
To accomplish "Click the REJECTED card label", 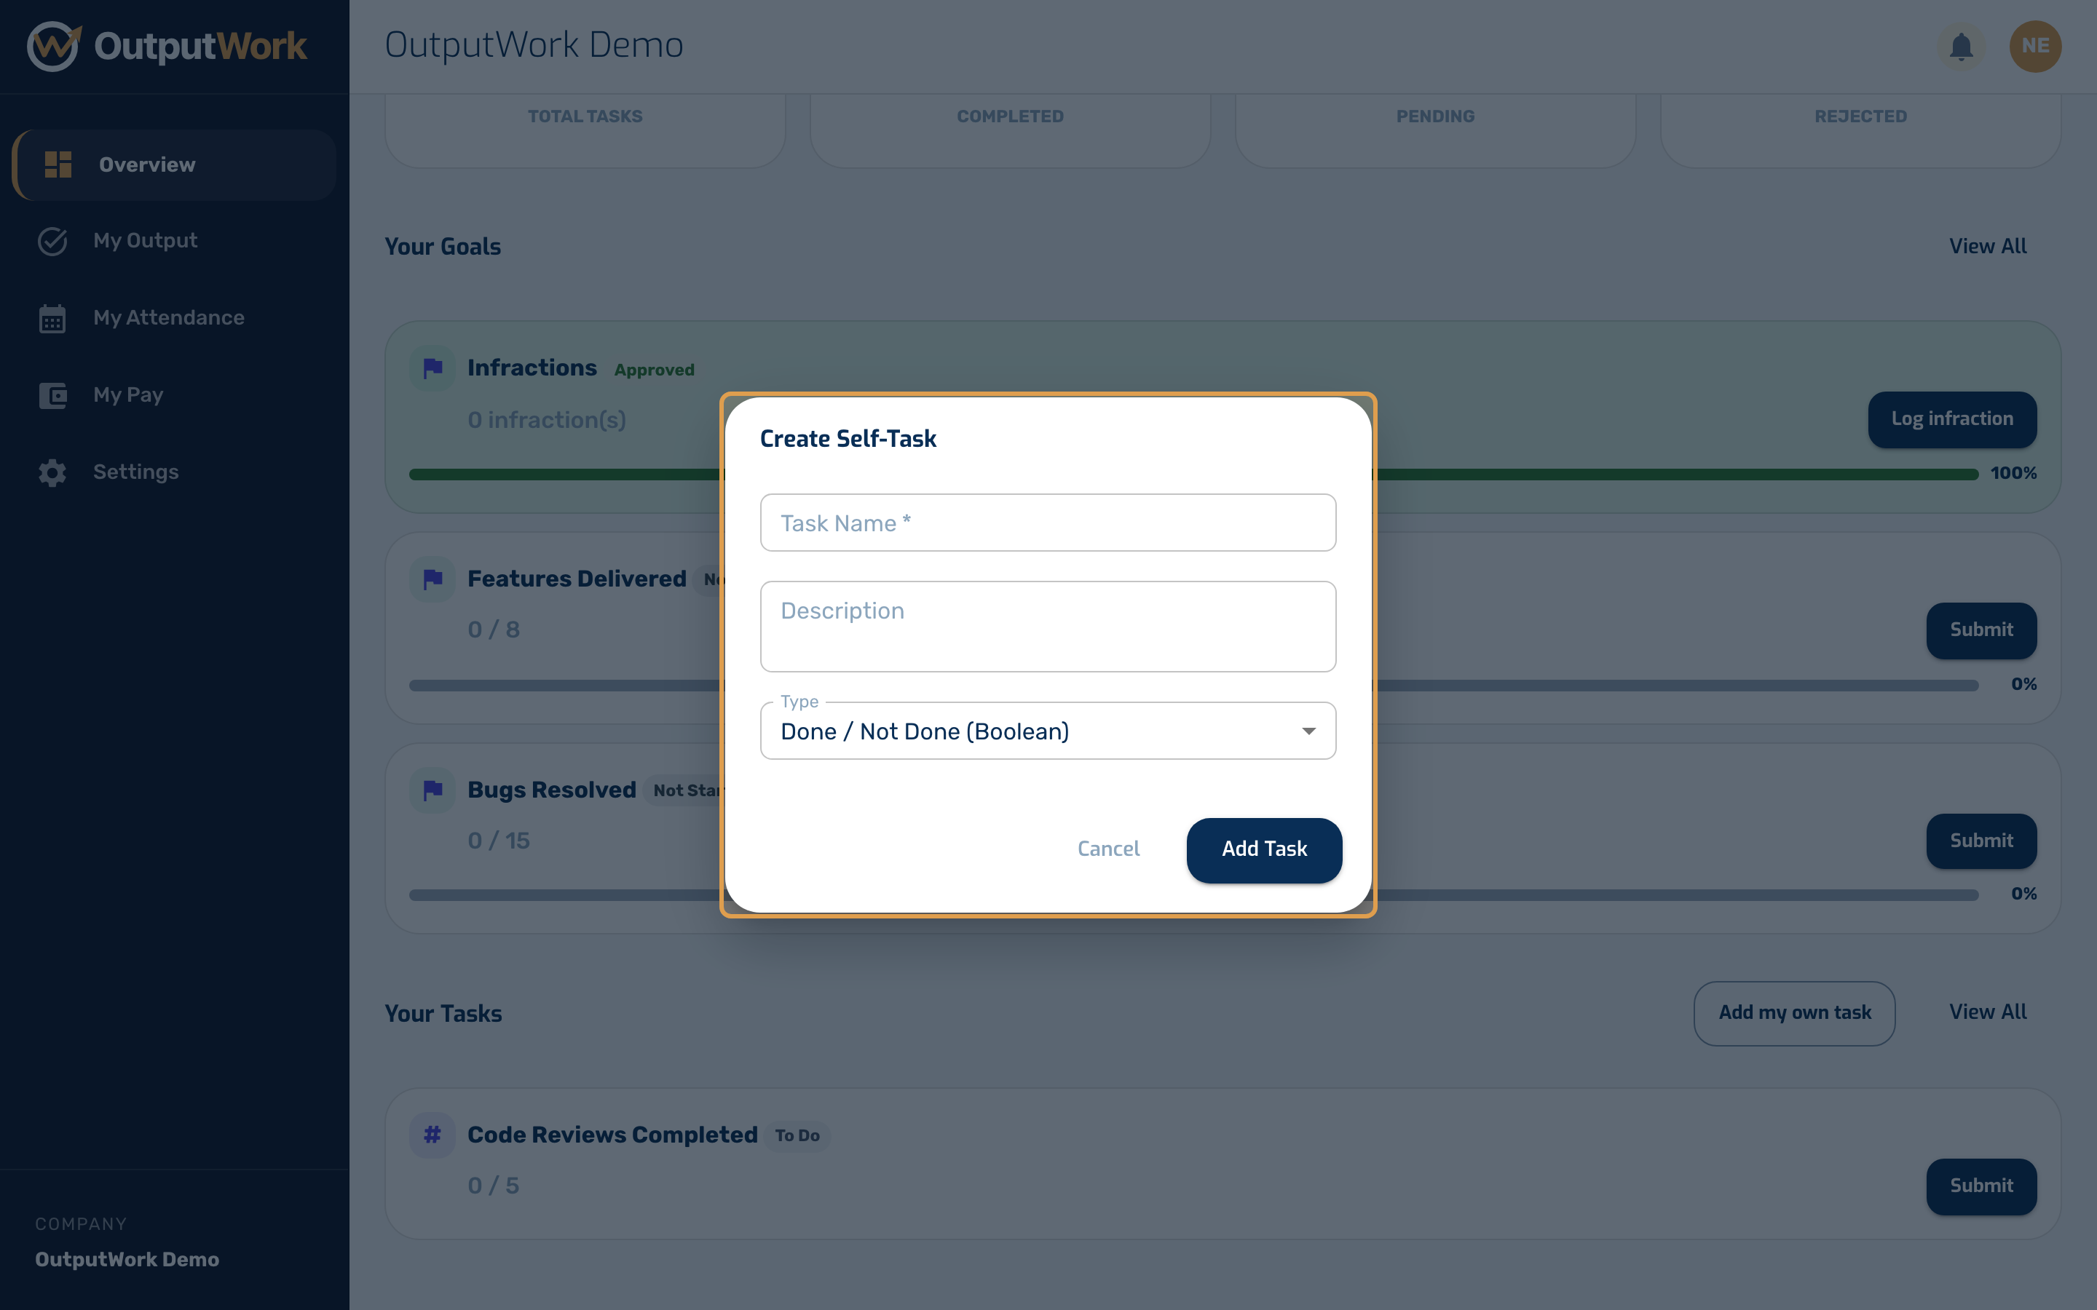I will 1860,116.
